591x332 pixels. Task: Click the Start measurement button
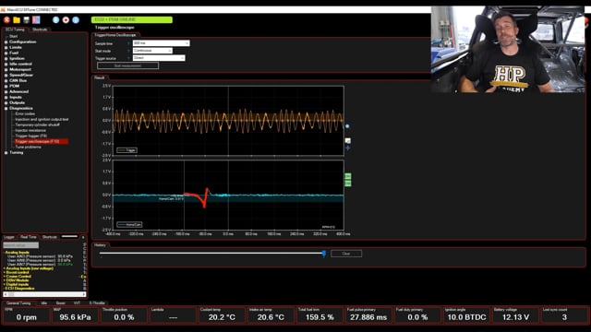127,65
